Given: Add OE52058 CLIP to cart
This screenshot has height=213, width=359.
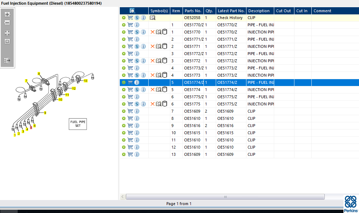Looking at the screenshot, I should point(130,18).
